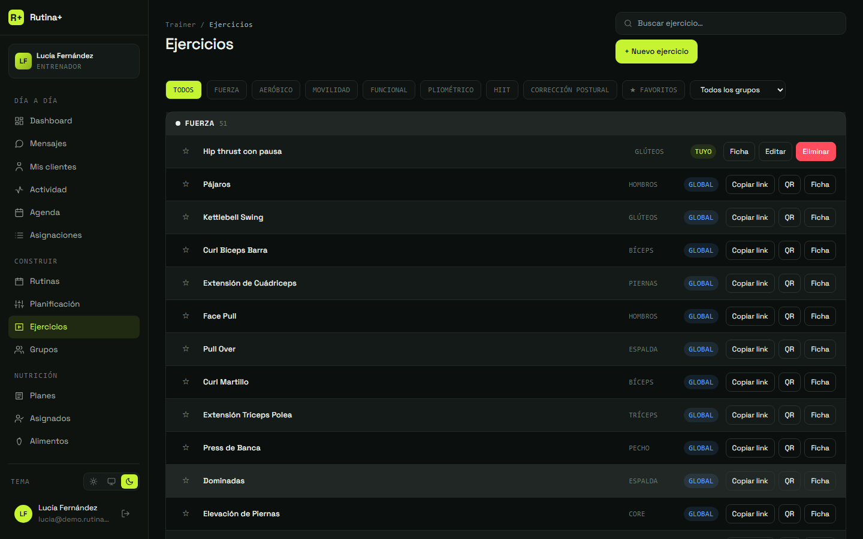Open Mis clientes section
The width and height of the screenshot is (863, 539).
pyautogui.click(x=74, y=167)
